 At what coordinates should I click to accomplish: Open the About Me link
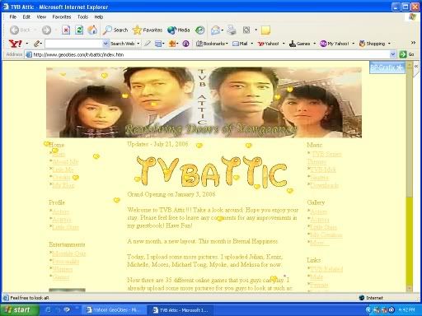(x=65, y=161)
